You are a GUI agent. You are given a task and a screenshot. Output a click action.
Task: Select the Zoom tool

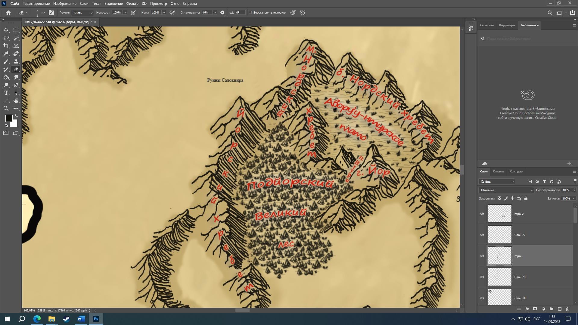click(6, 108)
